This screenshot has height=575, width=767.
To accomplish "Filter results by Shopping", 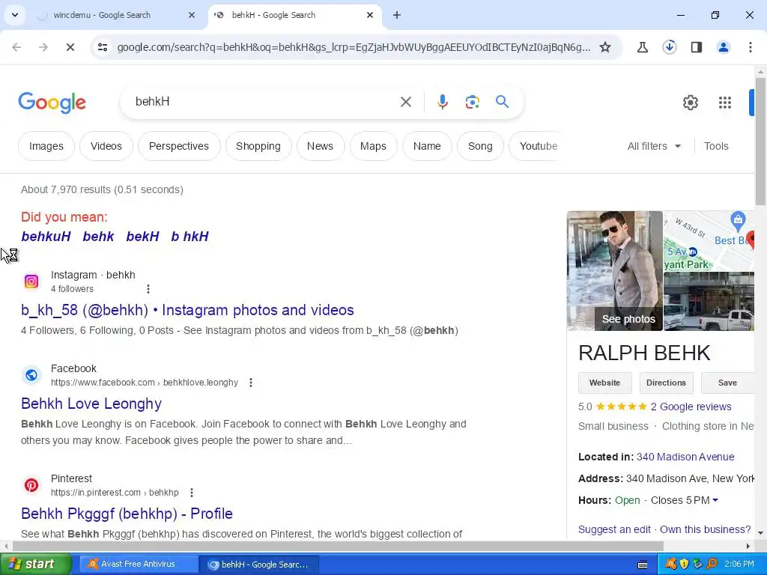I will pyautogui.click(x=258, y=146).
